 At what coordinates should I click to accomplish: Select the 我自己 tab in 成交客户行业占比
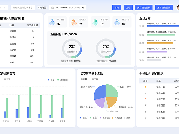tap(84, 79)
